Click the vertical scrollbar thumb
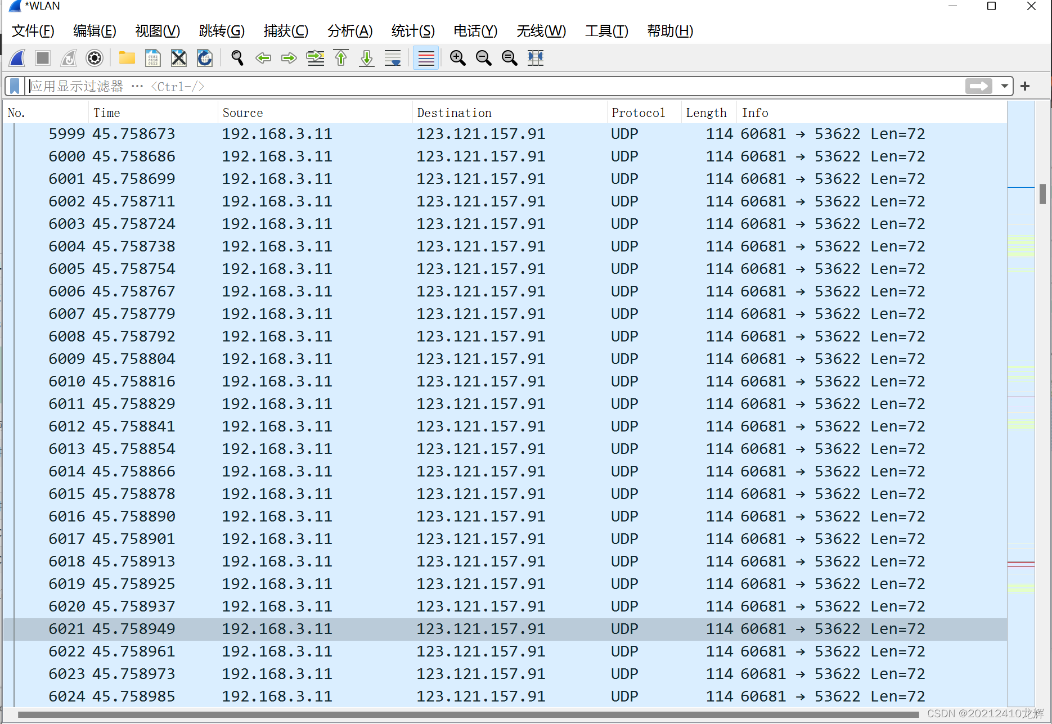Viewport: 1052px width, 724px height. [1042, 194]
